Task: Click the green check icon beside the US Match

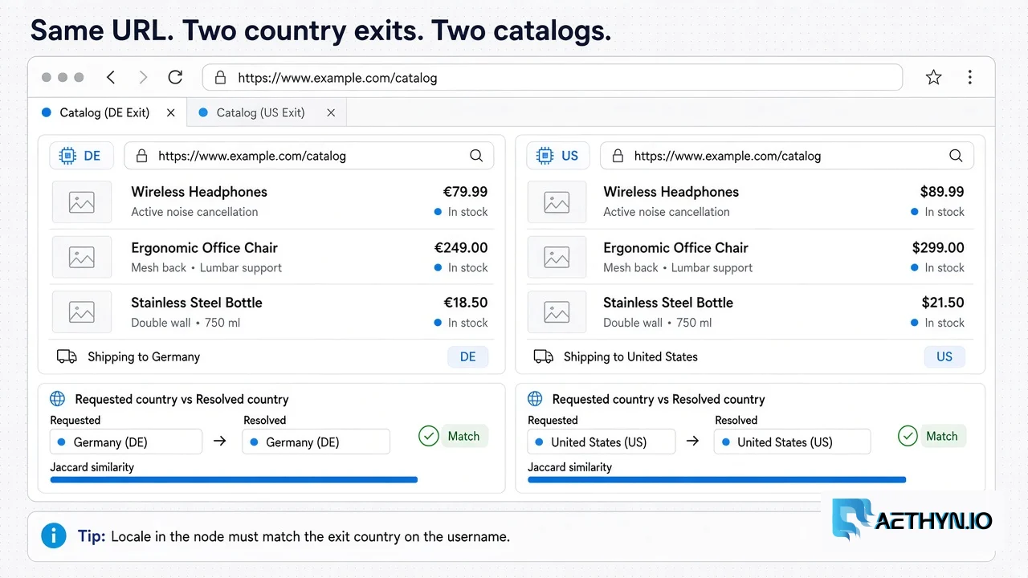Action: click(x=908, y=436)
